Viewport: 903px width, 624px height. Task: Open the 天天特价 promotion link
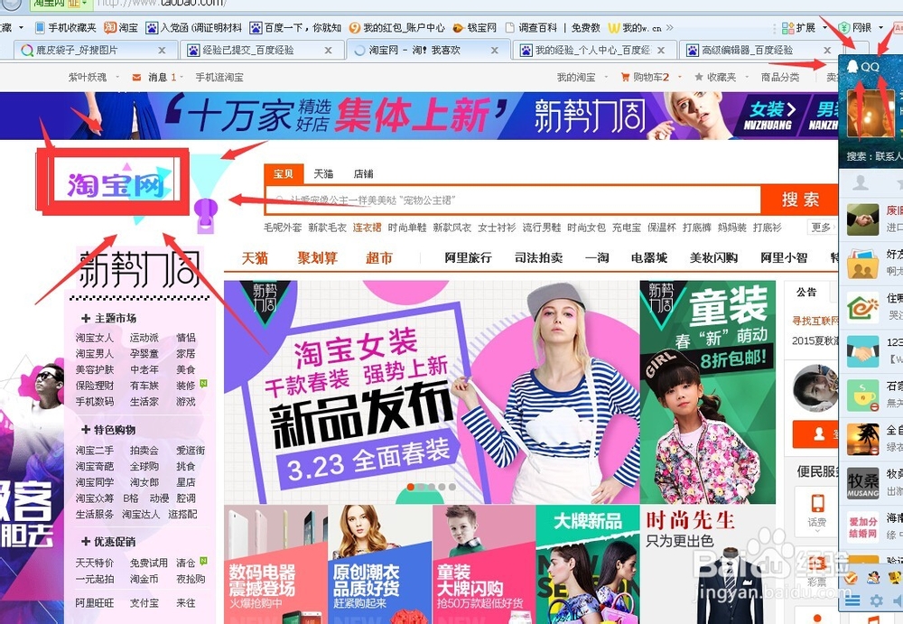pyautogui.click(x=95, y=563)
